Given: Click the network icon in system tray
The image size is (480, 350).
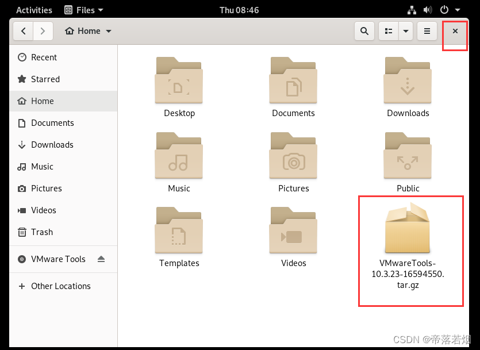Looking at the screenshot, I should (x=410, y=10).
